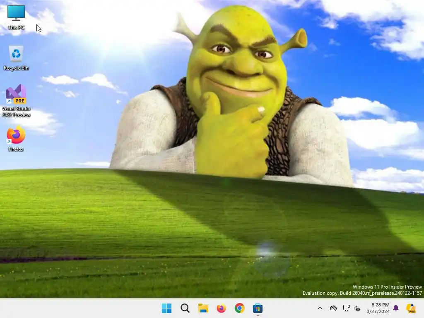Click the OneDrive cloud tray icon
Screen dimensions: 424x318
[333, 308]
